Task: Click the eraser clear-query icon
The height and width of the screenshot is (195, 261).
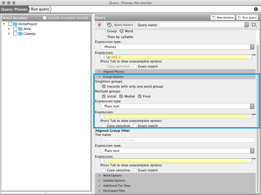Action: tap(99, 25)
